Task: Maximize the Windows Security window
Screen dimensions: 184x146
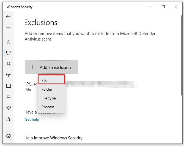Action: [x=163, y=7]
